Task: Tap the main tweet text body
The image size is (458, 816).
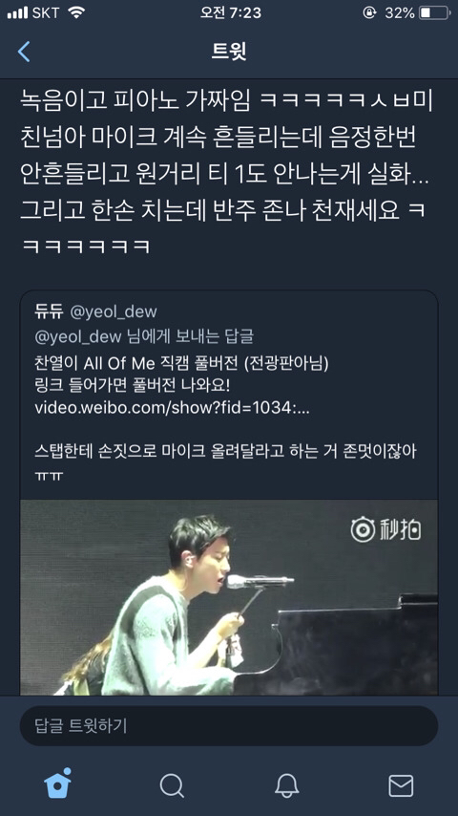Action: (x=227, y=172)
